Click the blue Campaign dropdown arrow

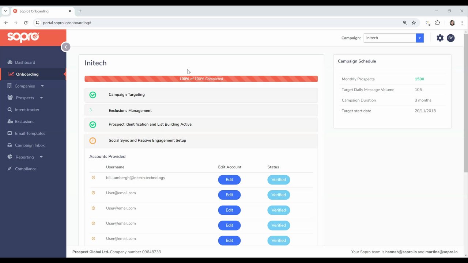click(x=420, y=38)
